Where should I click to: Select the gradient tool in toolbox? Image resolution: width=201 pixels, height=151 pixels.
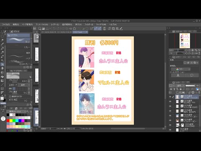point(2,81)
